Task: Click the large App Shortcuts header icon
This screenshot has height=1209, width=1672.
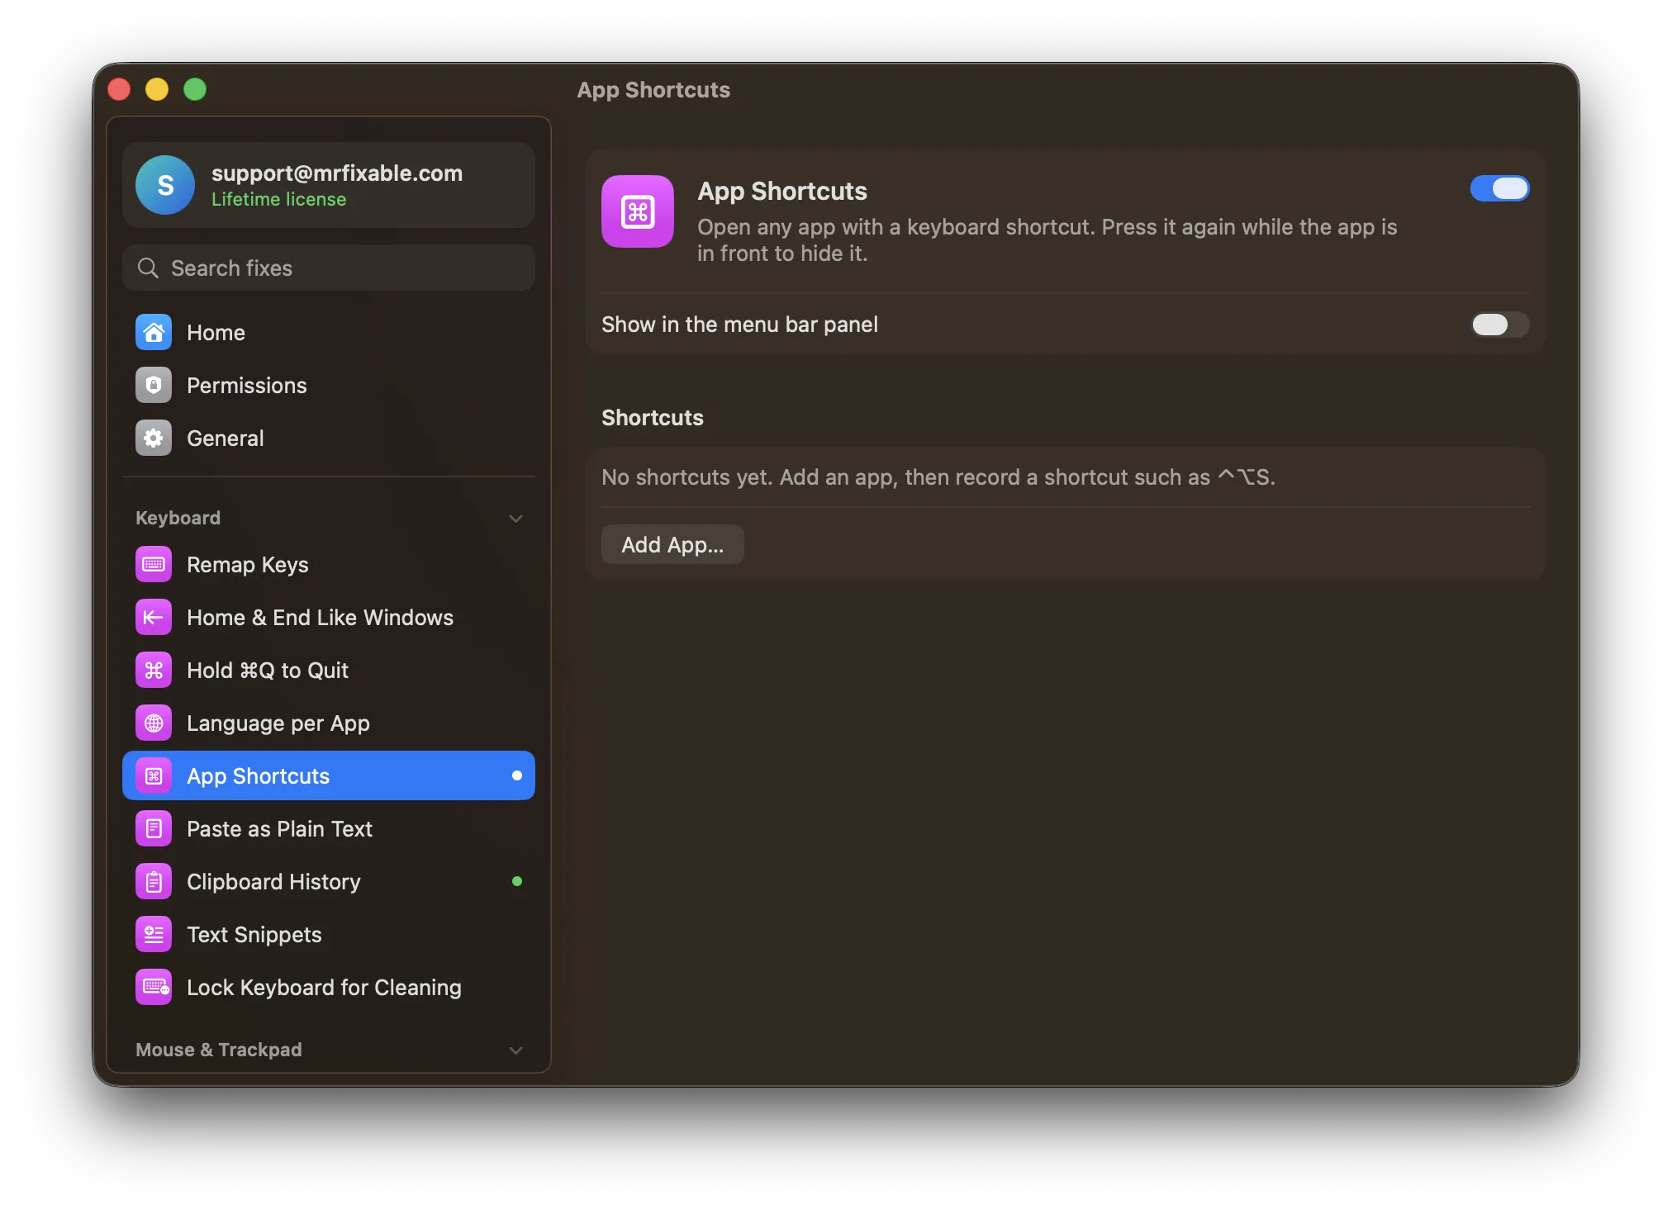Action: (638, 211)
